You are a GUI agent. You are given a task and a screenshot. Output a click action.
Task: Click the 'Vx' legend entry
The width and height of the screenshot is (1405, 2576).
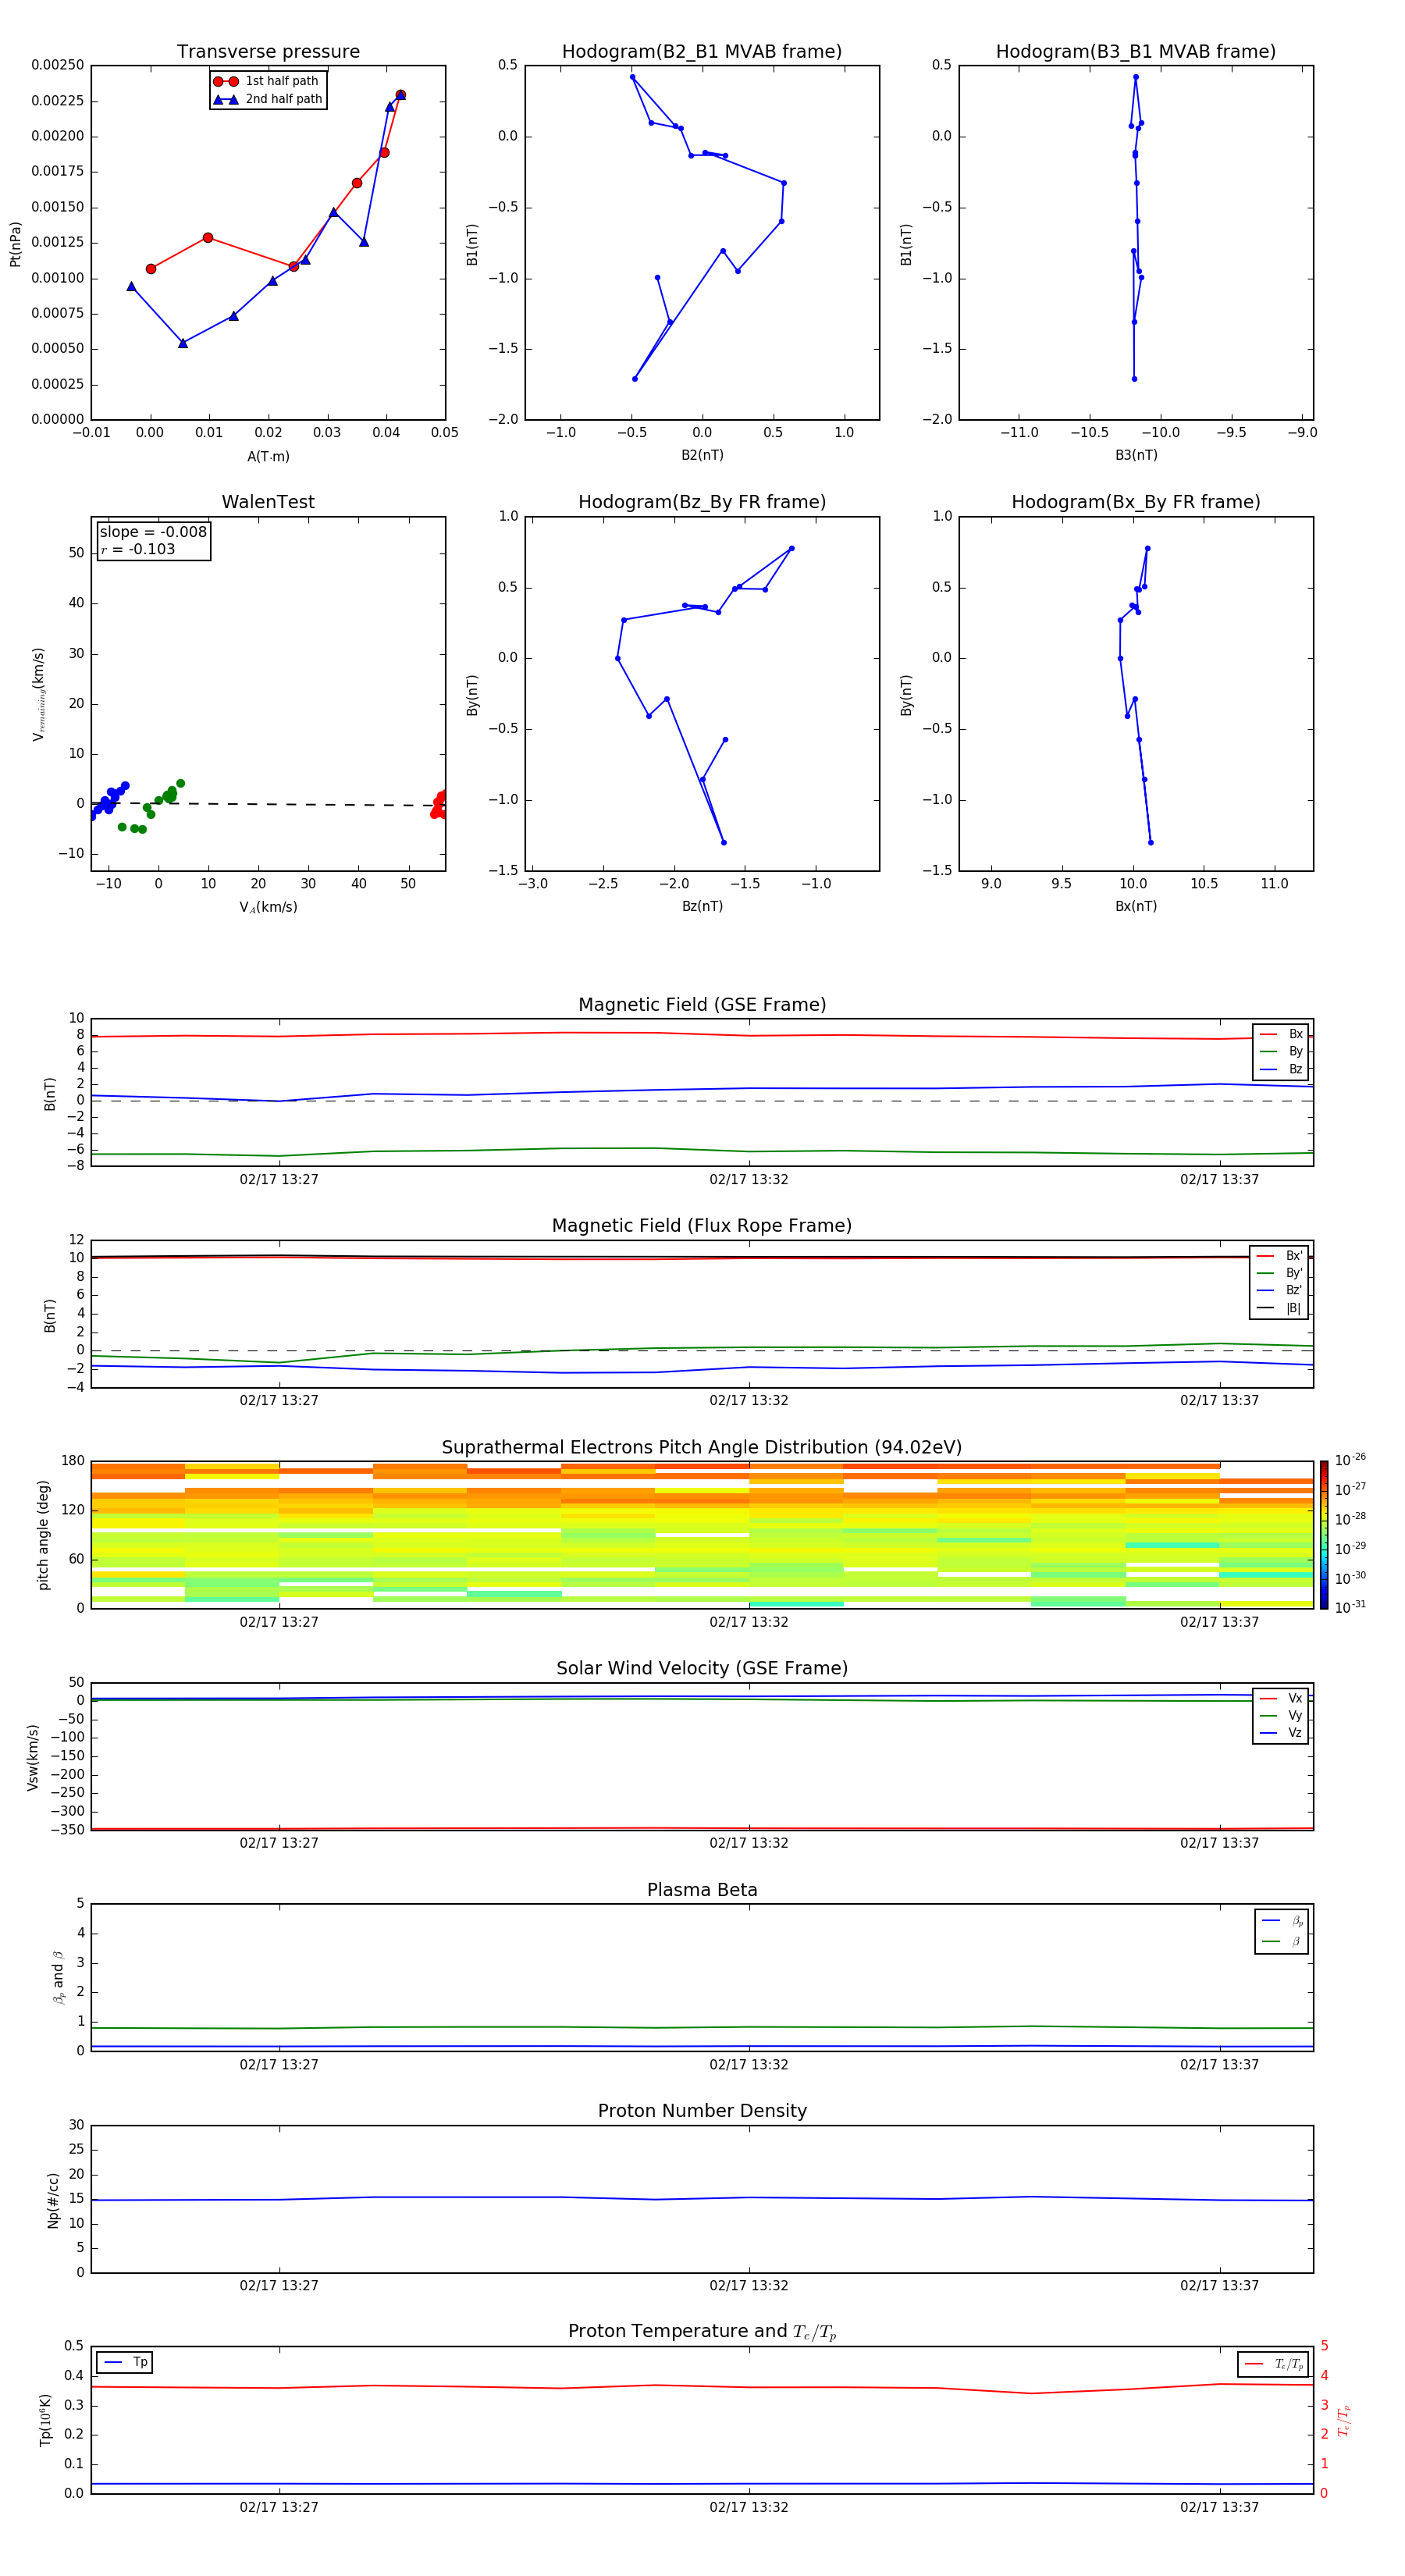[x=1281, y=1698]
